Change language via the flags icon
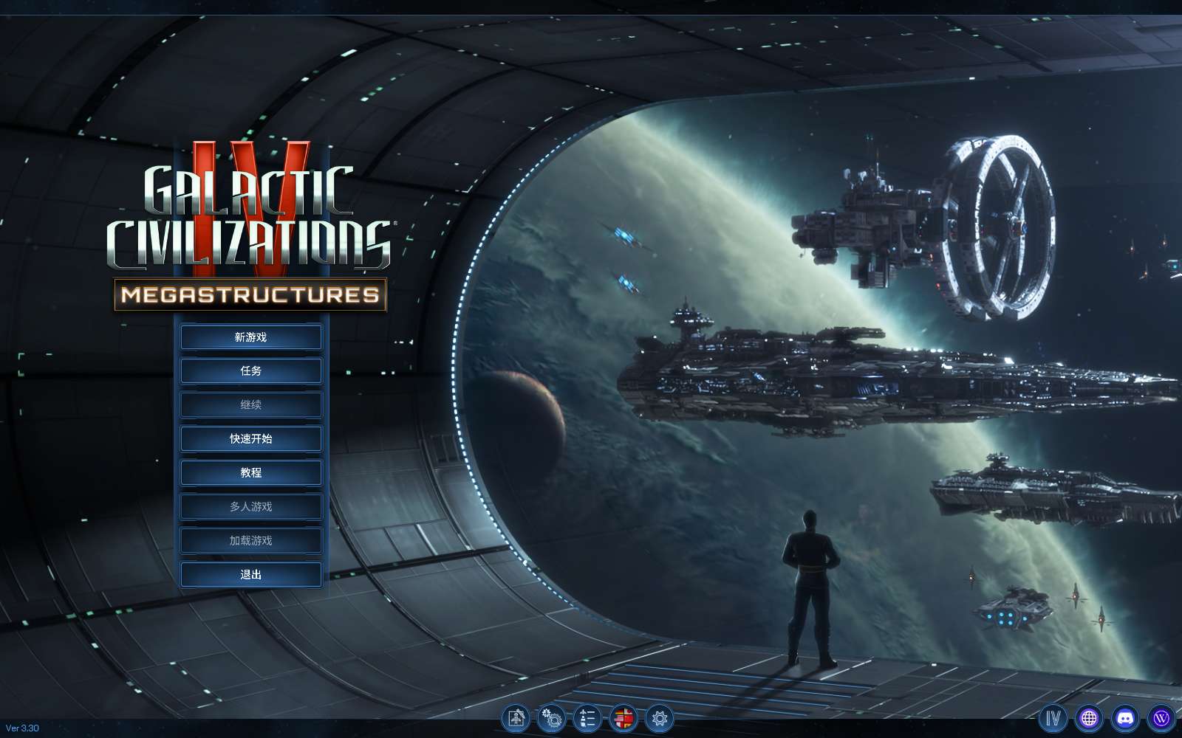 [624, 717]
